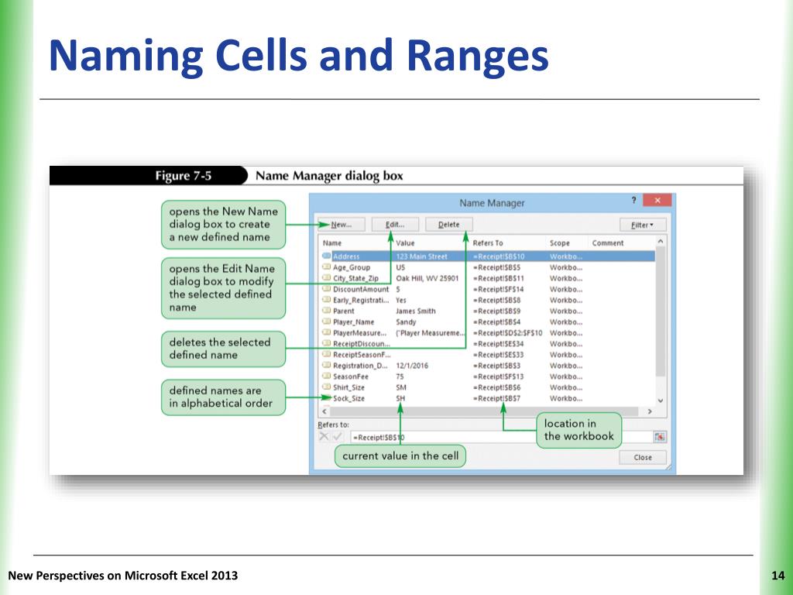The height and width of the screenshot is (595, 793).
Task: Click the name icon beside Registration_D...
Action: [327, 366]
